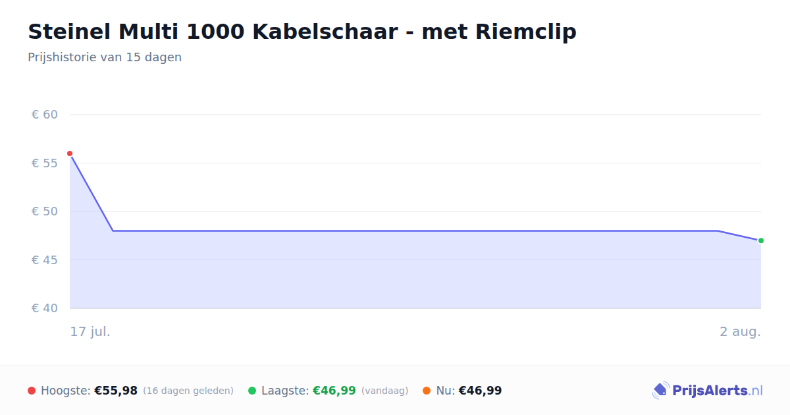This screenshot has height=415, width=790.
Task: Click the PrijsAlerts price tag logo icon
Action: pyautogui.click(x=660, y=391)
